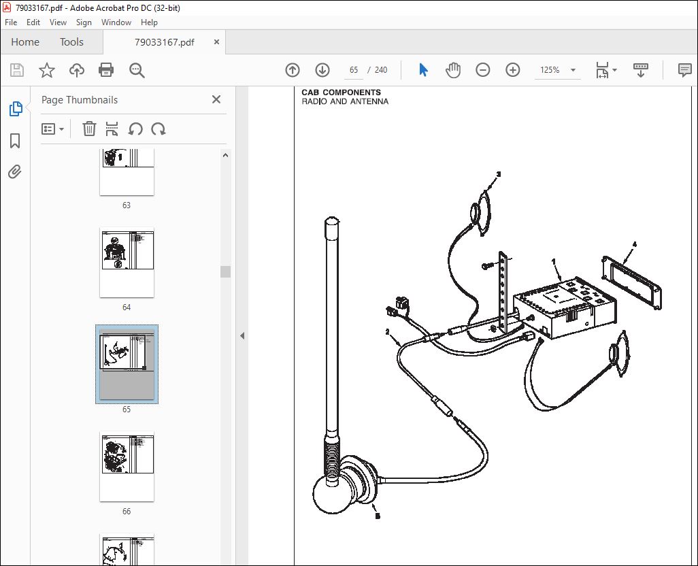
Task: Open the Window menu
Action: 116,22
